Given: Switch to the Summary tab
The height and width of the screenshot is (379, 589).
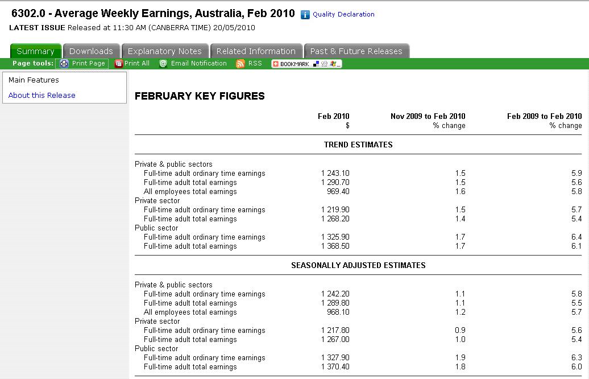Looking at the screenshot, I should (35, 51).
